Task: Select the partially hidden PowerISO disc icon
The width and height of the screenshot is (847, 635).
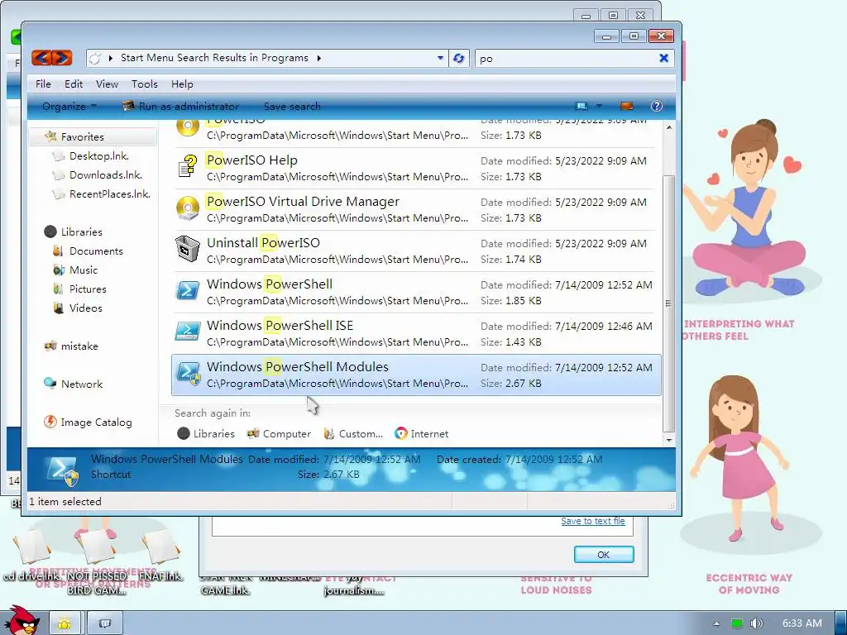Action: 188,128
